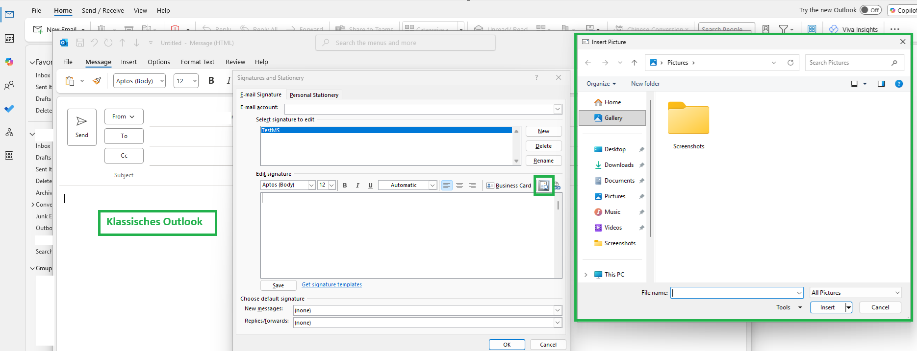Select TestMS in the signature list
The width and height of the screenshot is (917, 351).
point(386,130)
